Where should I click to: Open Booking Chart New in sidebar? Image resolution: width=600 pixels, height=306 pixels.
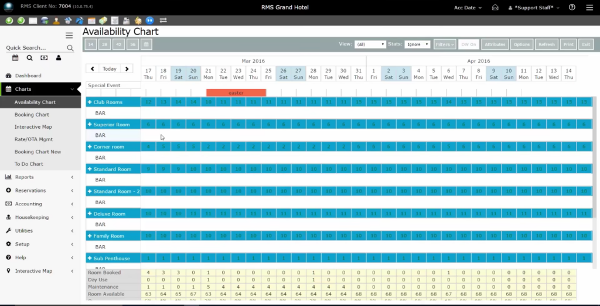(x=38, y=152)
